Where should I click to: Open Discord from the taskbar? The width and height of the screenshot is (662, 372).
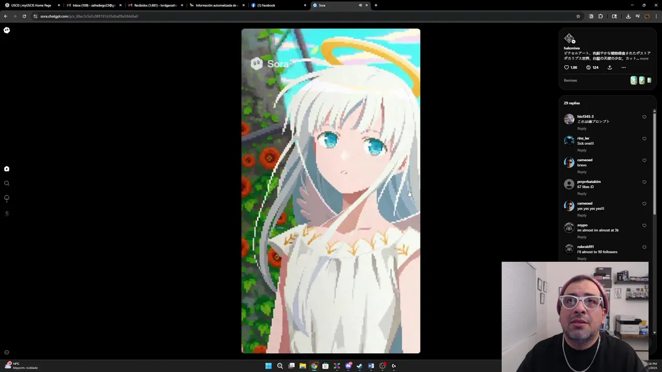(348, 366)
